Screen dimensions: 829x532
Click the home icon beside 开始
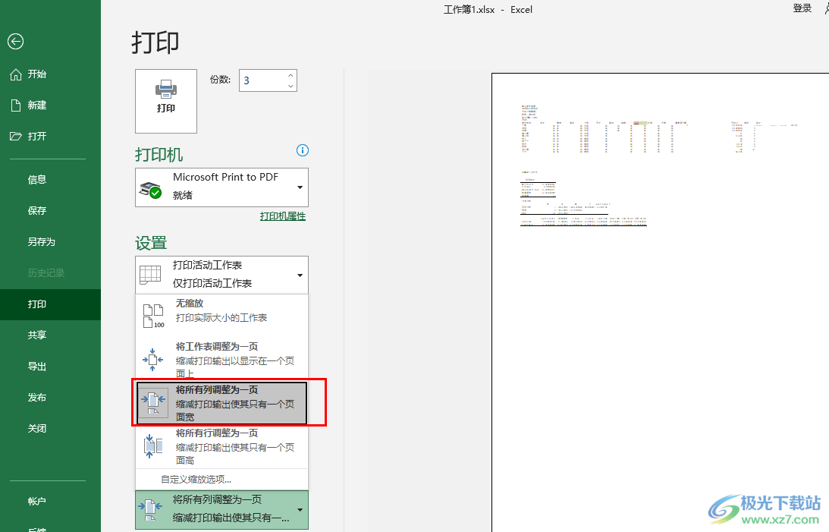16,74
